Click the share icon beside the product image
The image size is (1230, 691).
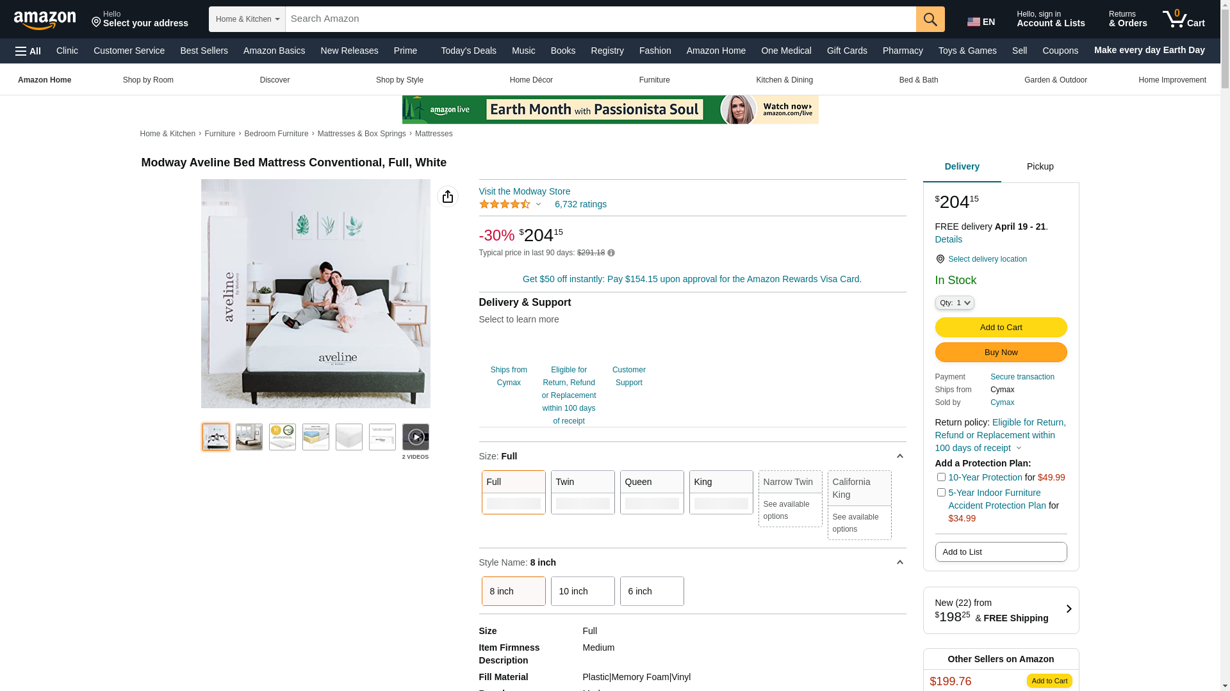click(x=447, y=196)
